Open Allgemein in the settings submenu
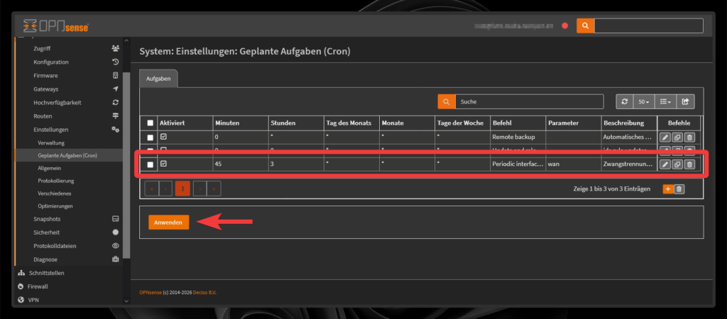The width and height of the screenshot is (727, 319). tap(50, 168)
